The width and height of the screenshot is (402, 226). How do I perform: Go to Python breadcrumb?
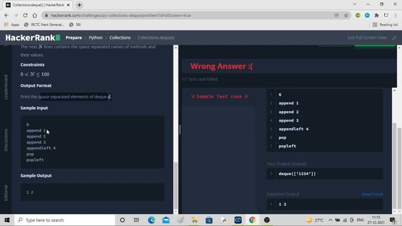click(x=95, y=38)
